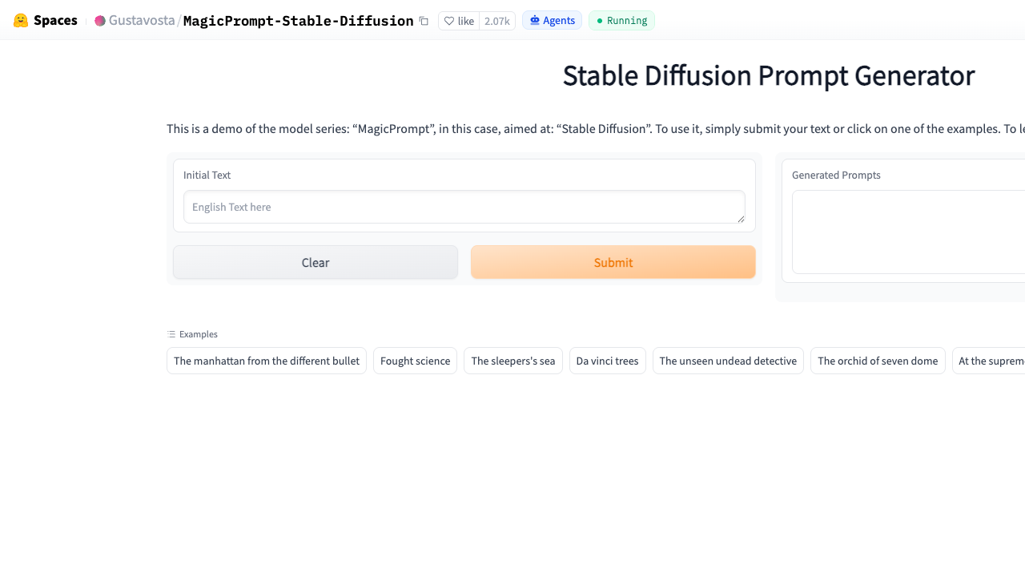The image size is (1025, 577).
Task: Click the 'Initial Text' label
Action: (x=207, y=176)
